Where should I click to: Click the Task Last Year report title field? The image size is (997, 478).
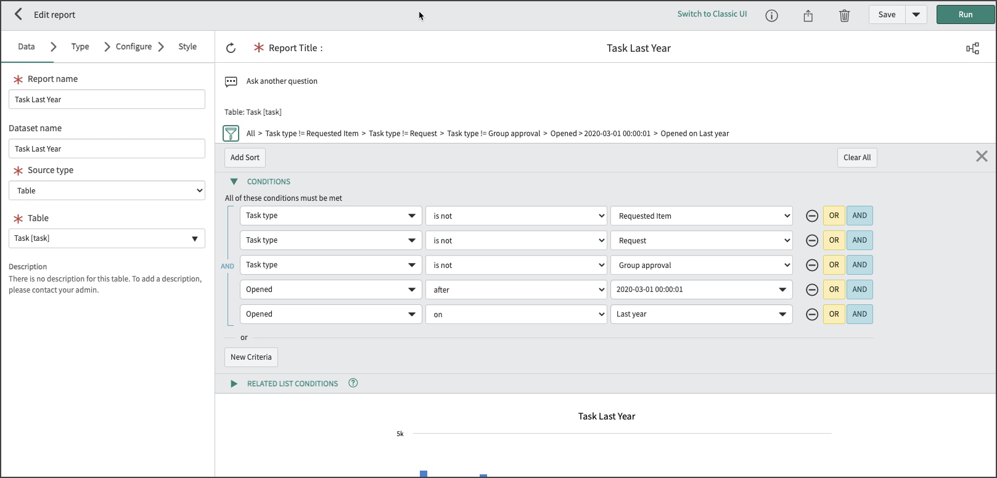point(639,48)
